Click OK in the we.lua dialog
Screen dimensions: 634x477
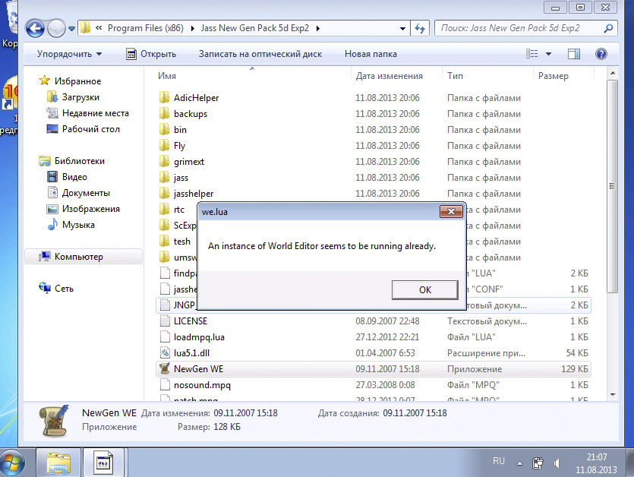(425, 289)
